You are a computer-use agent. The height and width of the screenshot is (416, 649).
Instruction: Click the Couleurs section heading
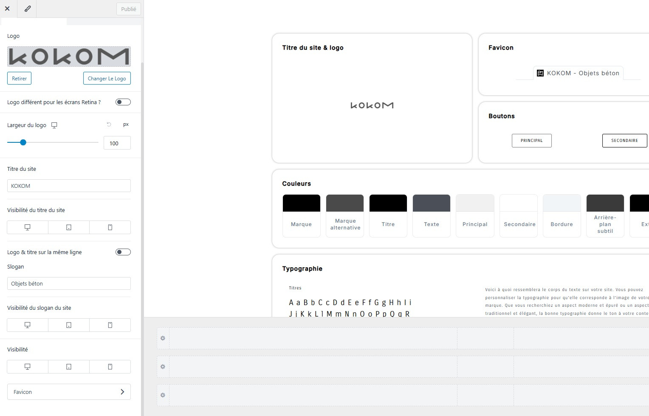pyautogui.click(x=296, y=184)
